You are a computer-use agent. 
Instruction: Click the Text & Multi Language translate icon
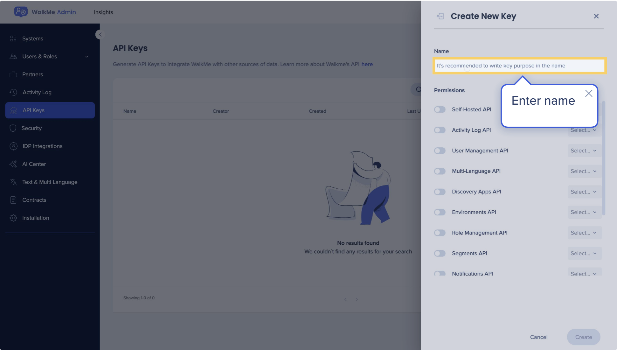point(13,182)
